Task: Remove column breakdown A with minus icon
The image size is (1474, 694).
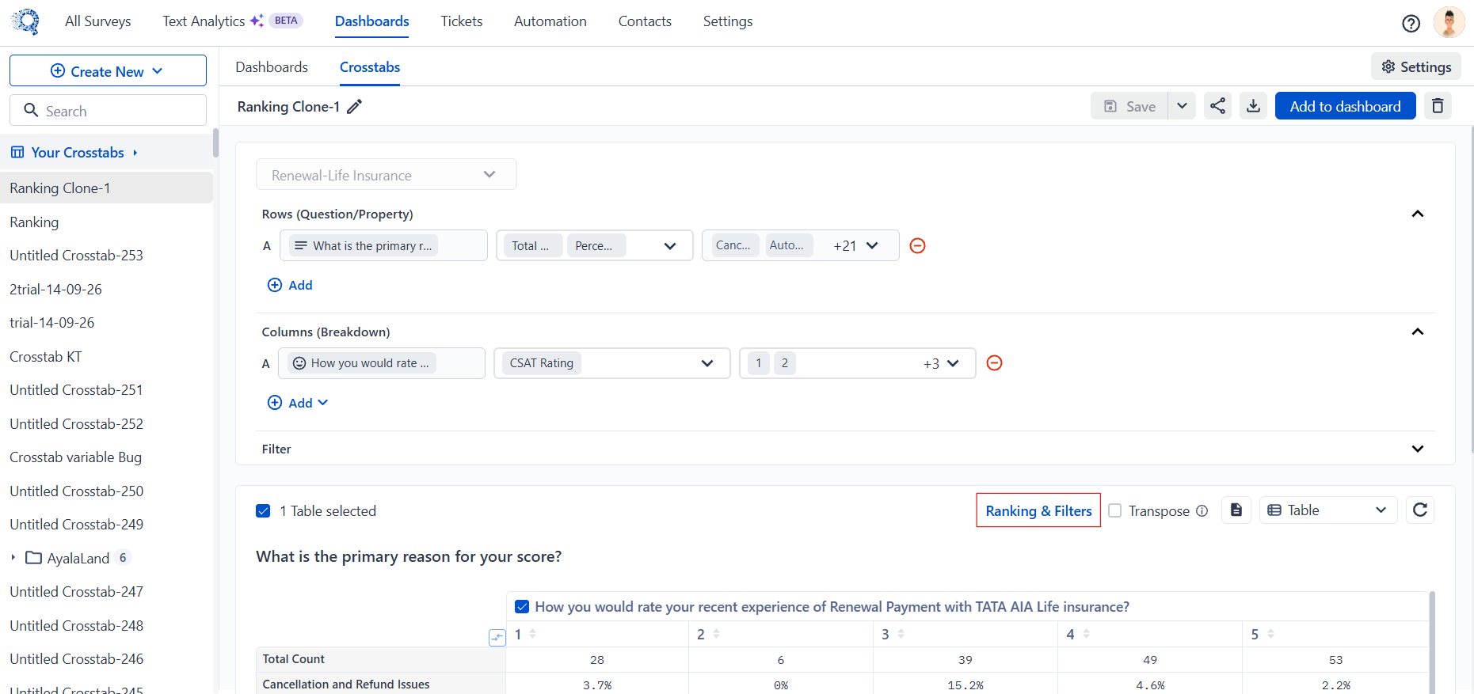Action: [994, 363]
